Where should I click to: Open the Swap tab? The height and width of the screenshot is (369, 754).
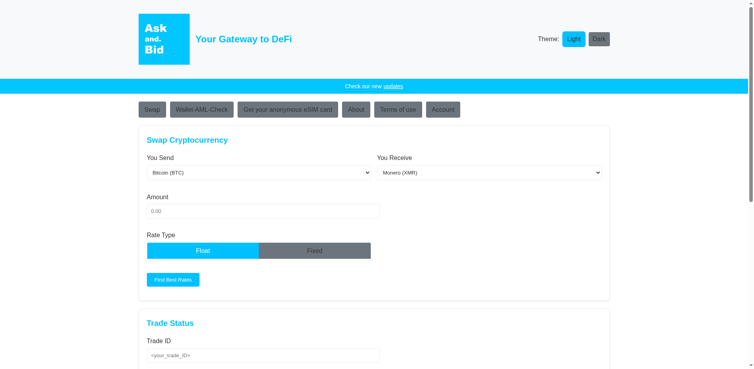[x=152, y=110]
